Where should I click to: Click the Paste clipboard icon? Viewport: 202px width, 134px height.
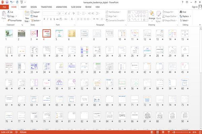click(x=4, y=14)
